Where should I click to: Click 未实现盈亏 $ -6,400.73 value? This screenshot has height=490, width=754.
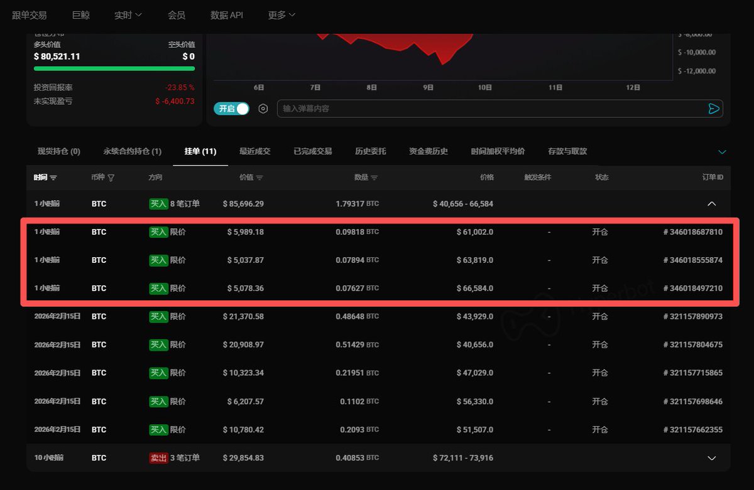point(175,101)
